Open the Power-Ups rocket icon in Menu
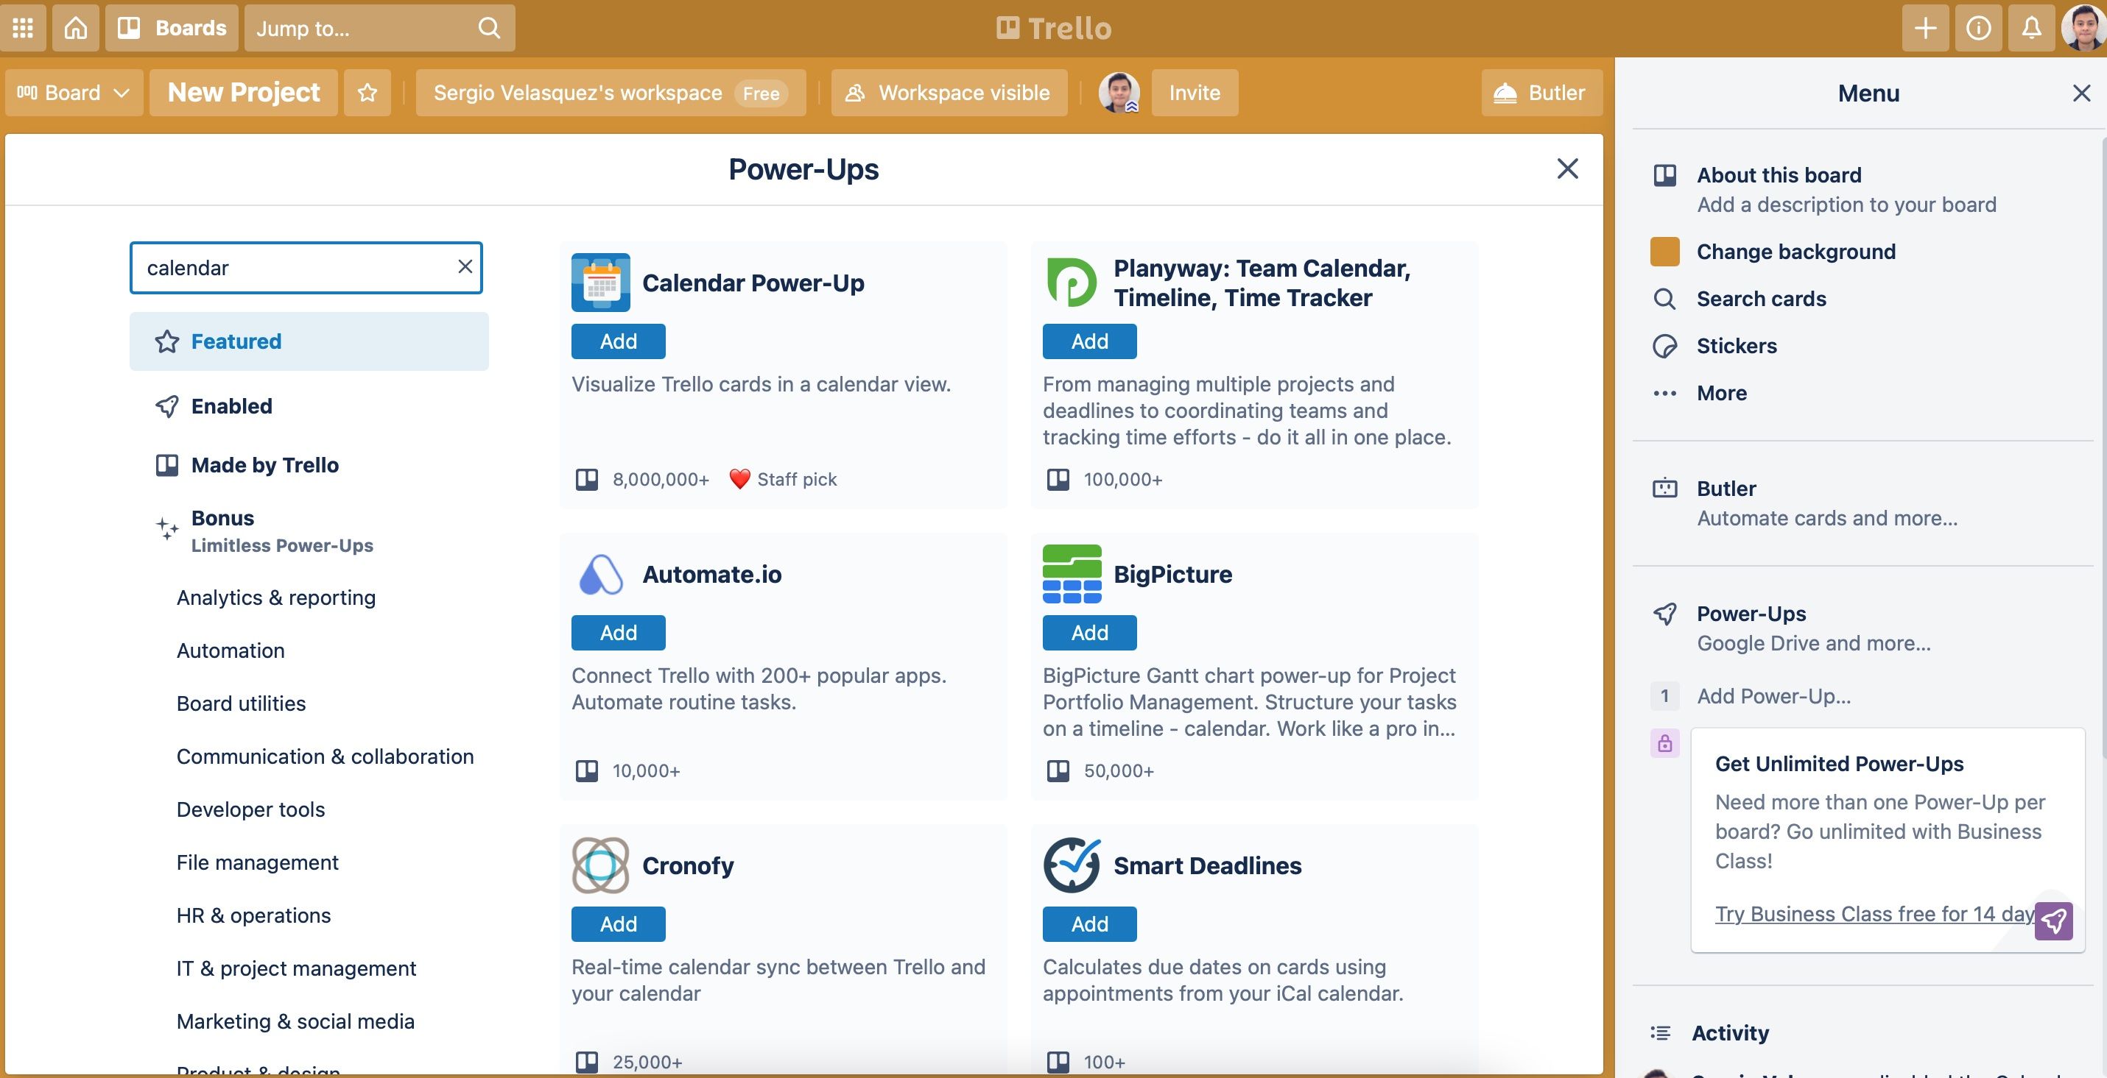Viewport: 2107px width, 1078px height. 1665,614
